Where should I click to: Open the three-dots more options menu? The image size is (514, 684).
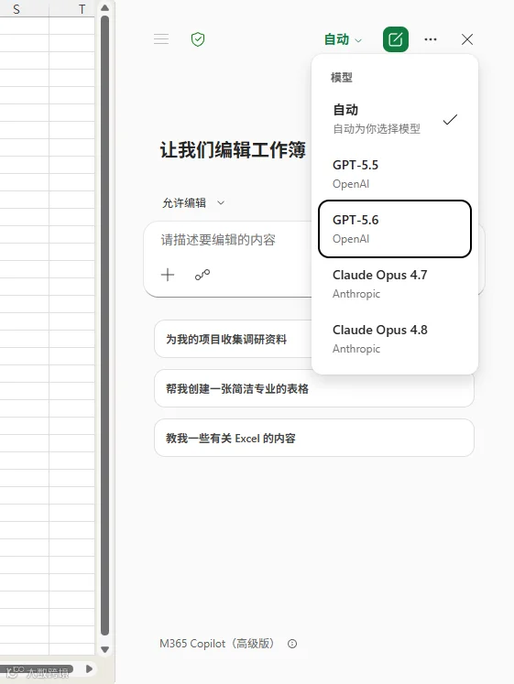tap(431, 39)
